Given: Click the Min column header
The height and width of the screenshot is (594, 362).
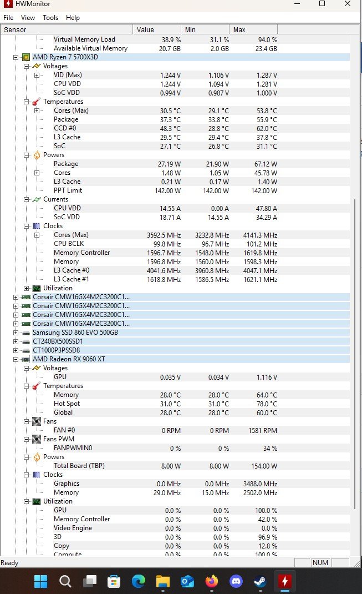Looking at the screenshot, I should click(205, 29).
